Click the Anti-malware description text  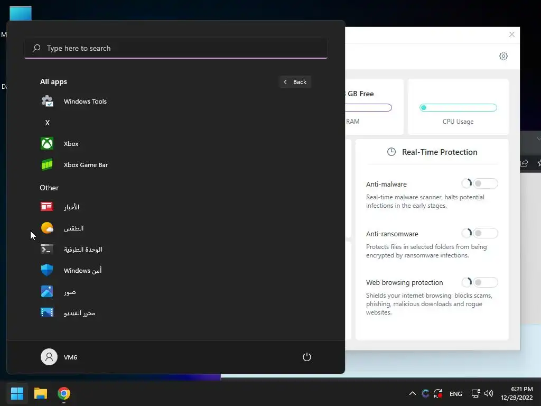point(425,201)
